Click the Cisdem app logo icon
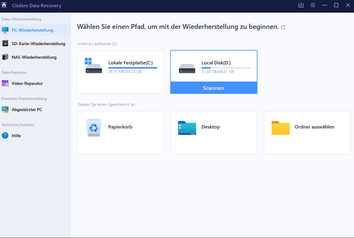The height and width of the screenshot is (238, 354). [4, 5]
